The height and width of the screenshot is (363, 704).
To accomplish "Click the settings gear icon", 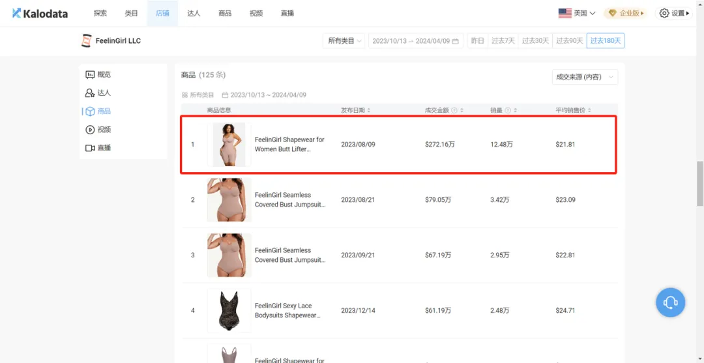I will pos(664,13).
